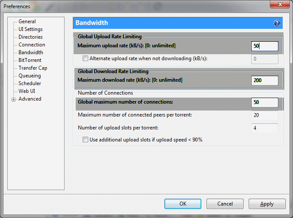This screenshot has width=293, height=218.
Task: Focus the maximum download rate field
Action: 265,80
